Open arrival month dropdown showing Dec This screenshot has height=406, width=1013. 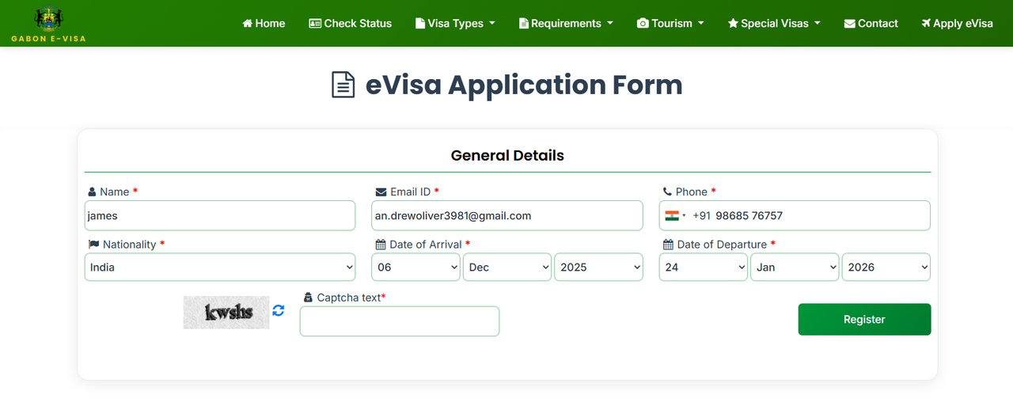[507, 268]
